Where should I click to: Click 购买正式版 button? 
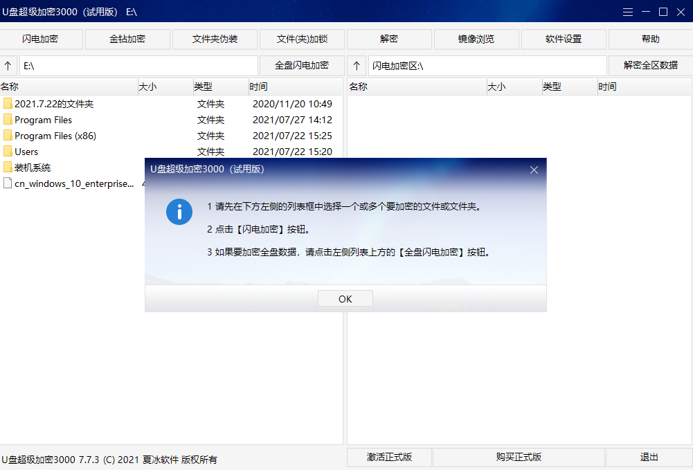(x=519, y=457)
